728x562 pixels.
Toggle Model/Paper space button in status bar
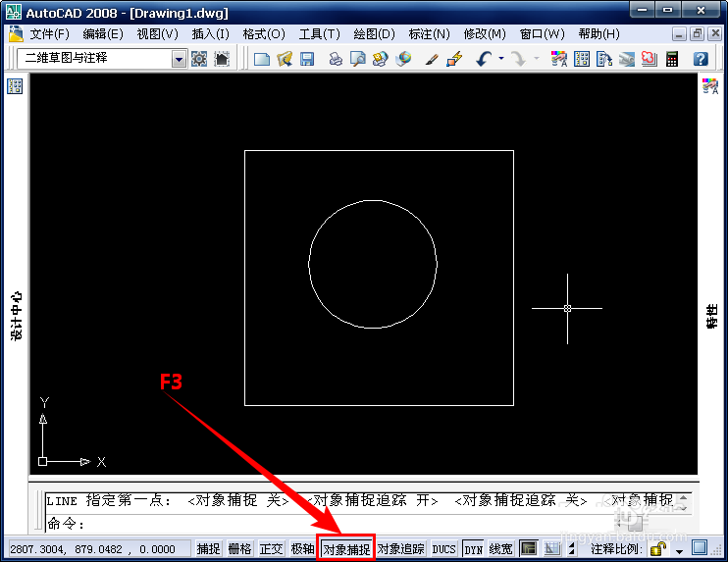tap(528, 549)
